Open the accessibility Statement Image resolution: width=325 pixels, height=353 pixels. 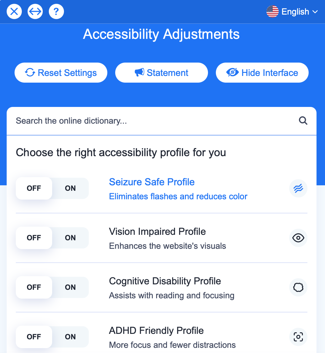[x=162, y=73]
